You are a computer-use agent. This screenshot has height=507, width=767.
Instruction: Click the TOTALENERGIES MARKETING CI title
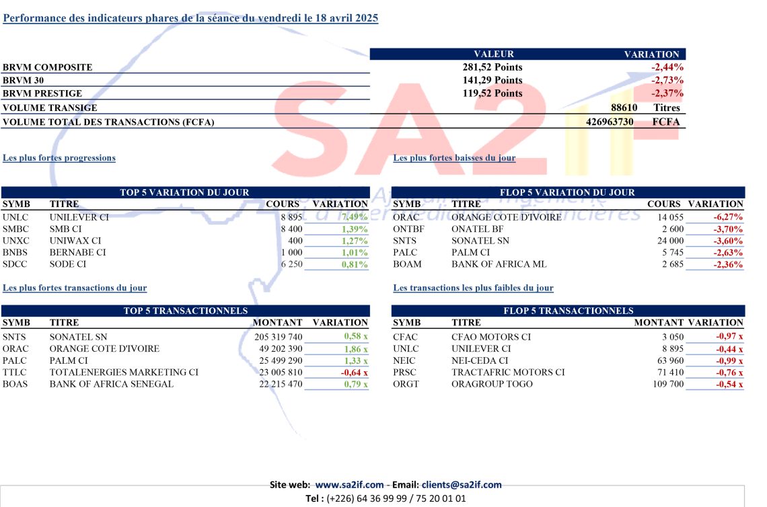124,372
